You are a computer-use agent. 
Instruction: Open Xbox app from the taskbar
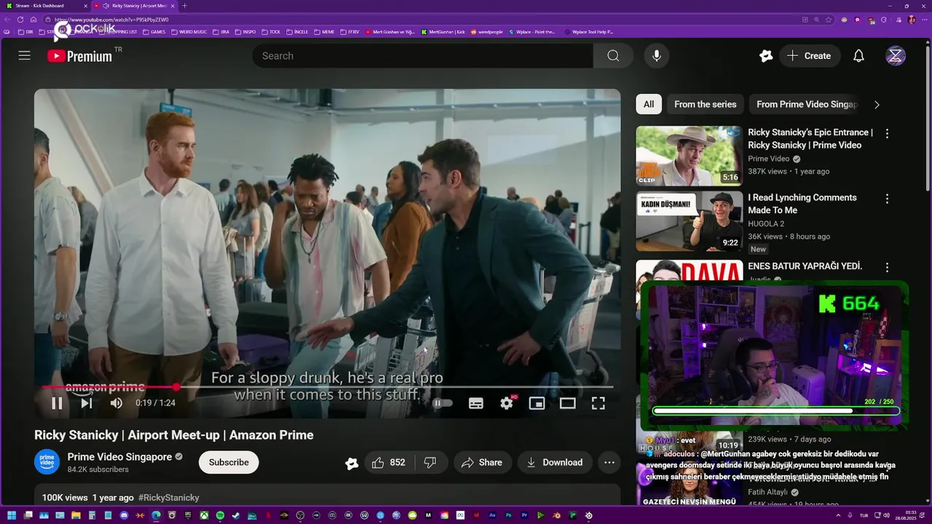pos(204,515)
